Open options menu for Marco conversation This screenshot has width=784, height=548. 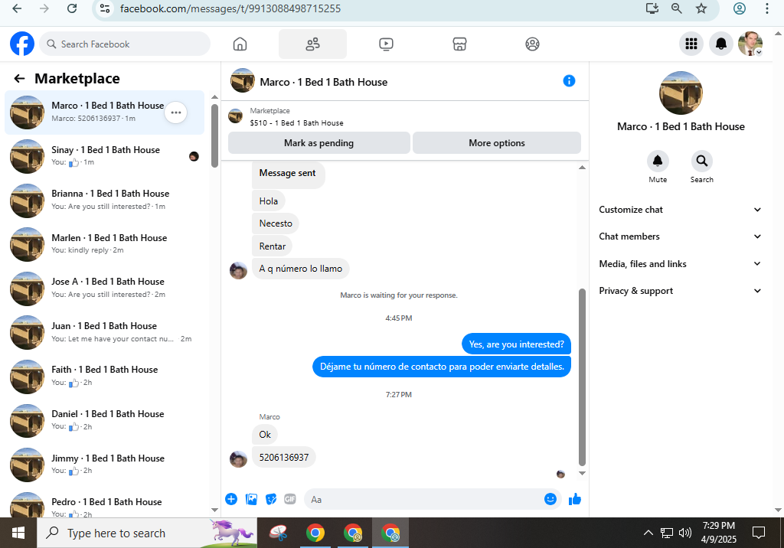tap(176, 113)
